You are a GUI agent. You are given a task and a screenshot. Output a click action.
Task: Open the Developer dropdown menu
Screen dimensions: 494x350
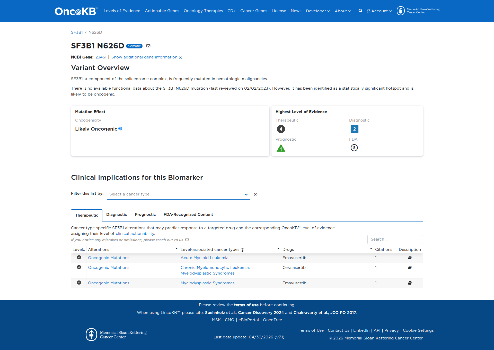coord(318,11)
